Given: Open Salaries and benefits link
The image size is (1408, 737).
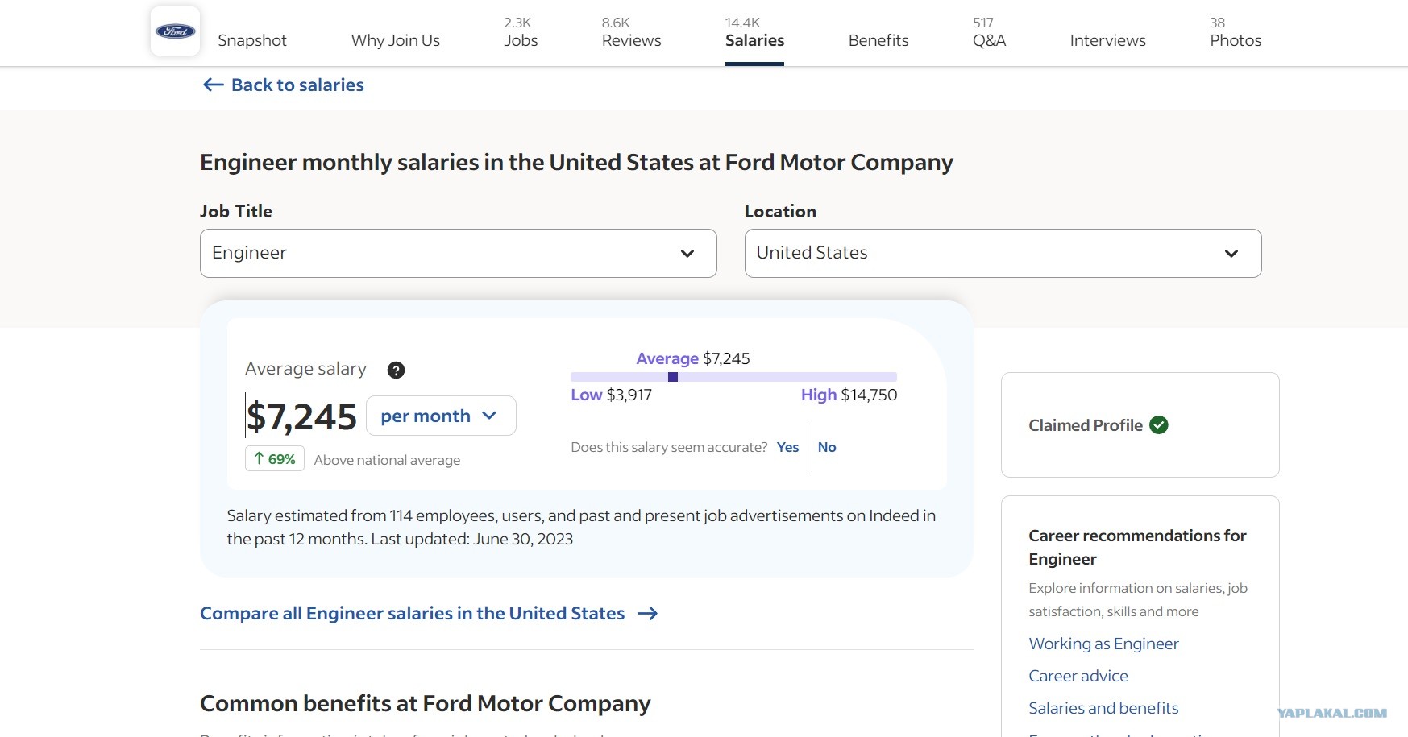Looking at the screenshot, I should (1103, 708).
